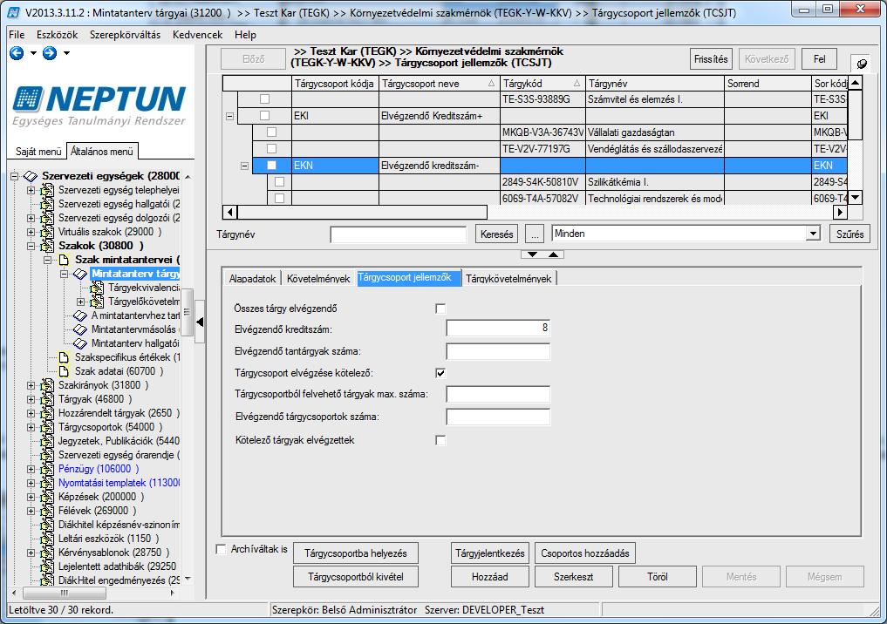Click the Félévek (269000) node icon
This screenshot has height=624, width=887.
pyautogui.click(x=47, y=511)
